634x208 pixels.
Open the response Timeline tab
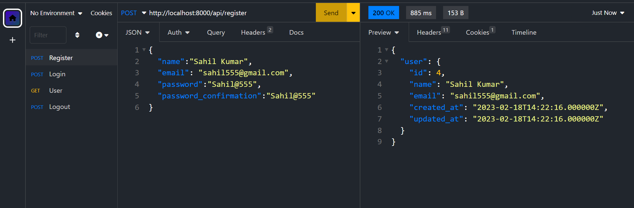point(524,32)
